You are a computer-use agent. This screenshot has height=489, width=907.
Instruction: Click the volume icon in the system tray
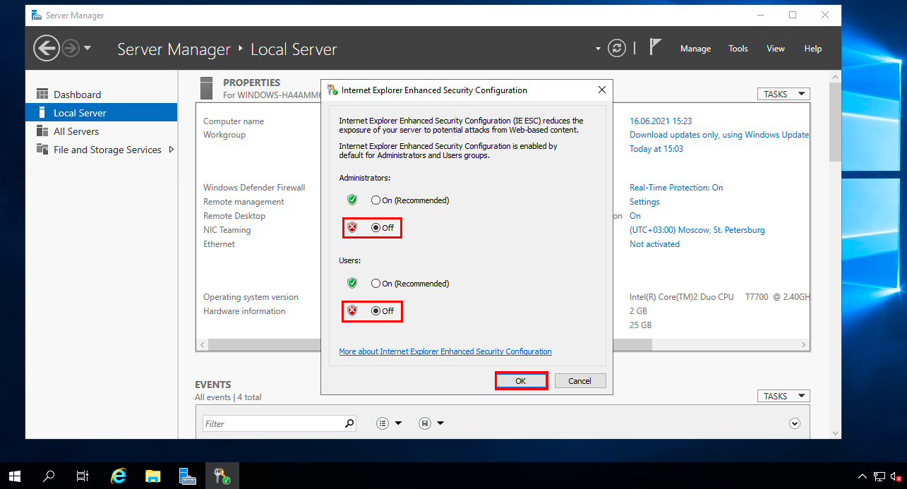tap(897, 476)
